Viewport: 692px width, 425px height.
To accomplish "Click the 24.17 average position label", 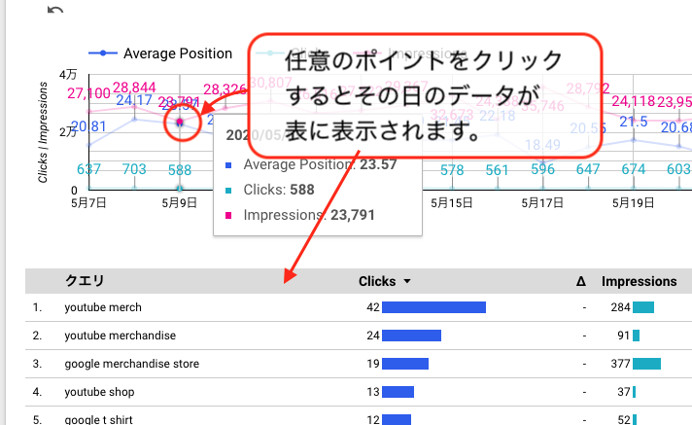I will (134, 101).
